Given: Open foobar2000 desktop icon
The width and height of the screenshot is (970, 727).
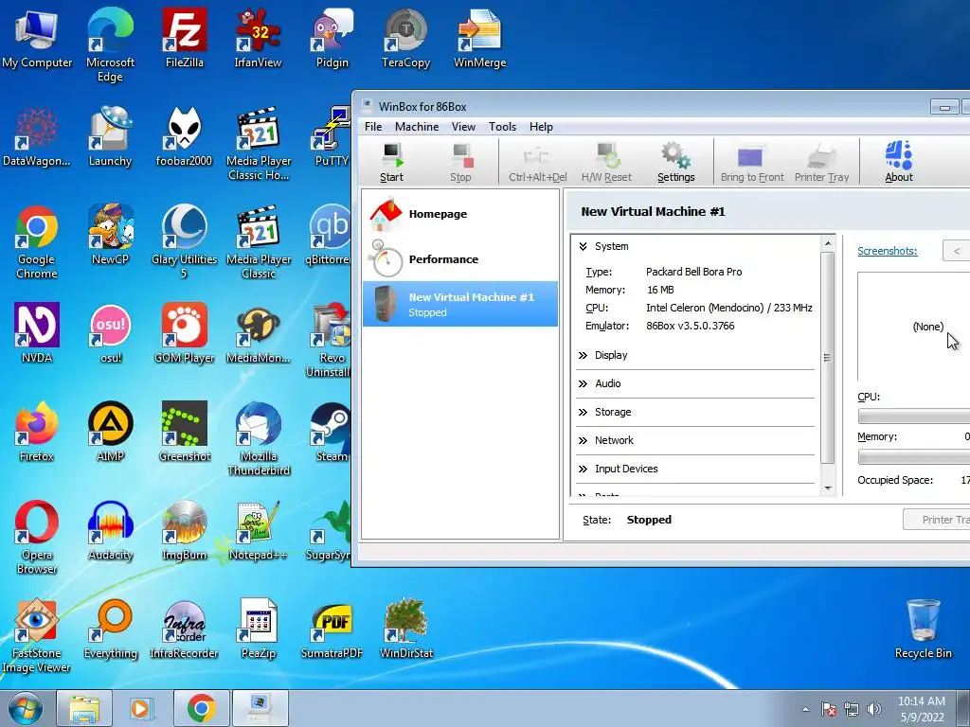Looking at the screenshot, I should tap(185, 136).
